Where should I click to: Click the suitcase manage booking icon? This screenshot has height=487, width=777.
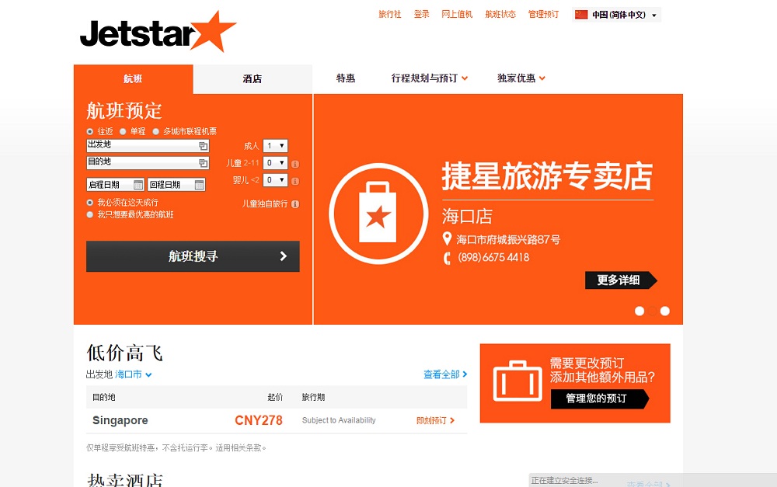click(x=517, y=381)
